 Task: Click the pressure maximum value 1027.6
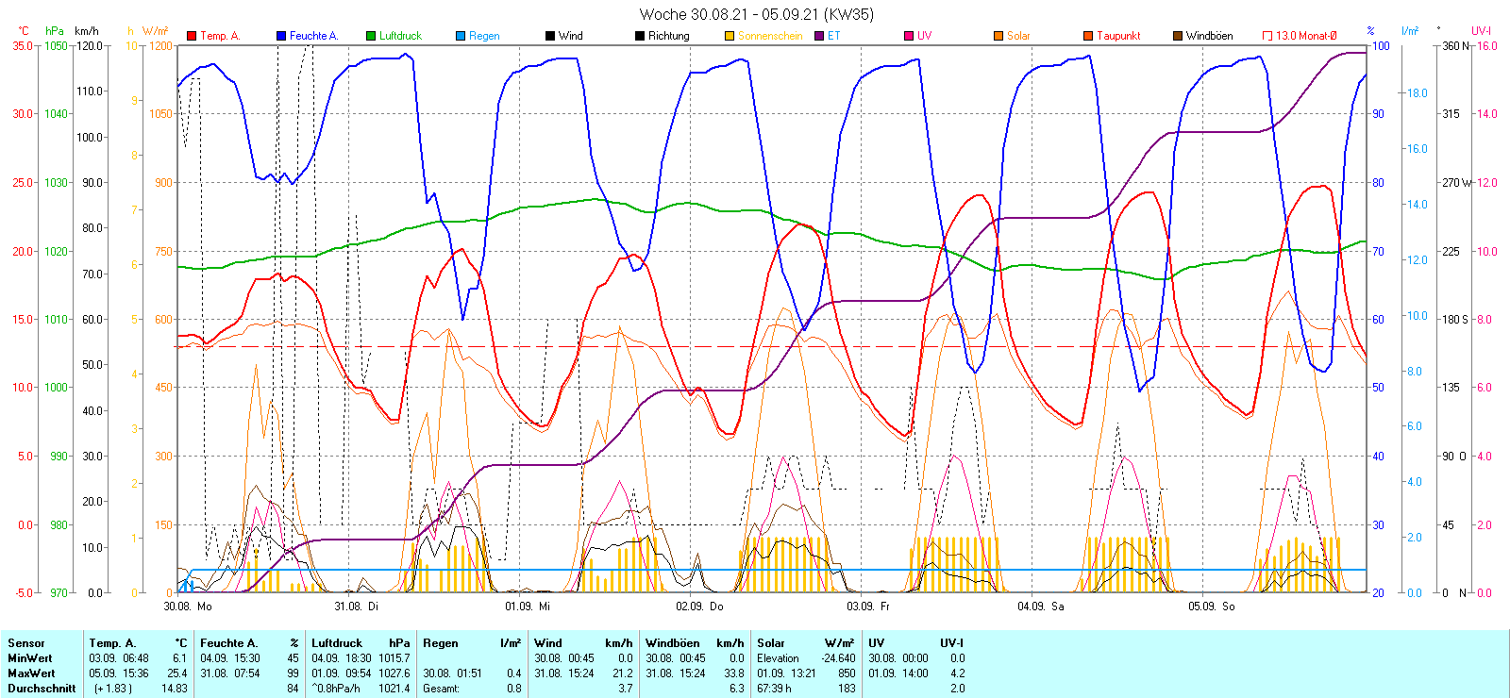394,673
